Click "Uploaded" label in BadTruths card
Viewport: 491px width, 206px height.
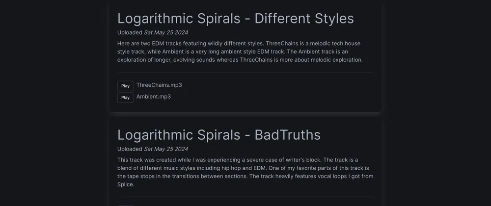[130, 149]
